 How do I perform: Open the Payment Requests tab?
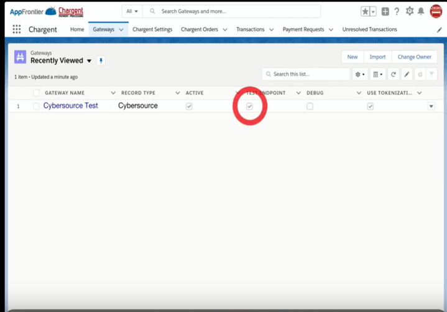303,29
